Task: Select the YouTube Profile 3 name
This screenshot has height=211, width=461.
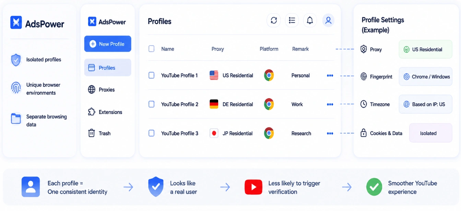Action: [x=180, y=133]
